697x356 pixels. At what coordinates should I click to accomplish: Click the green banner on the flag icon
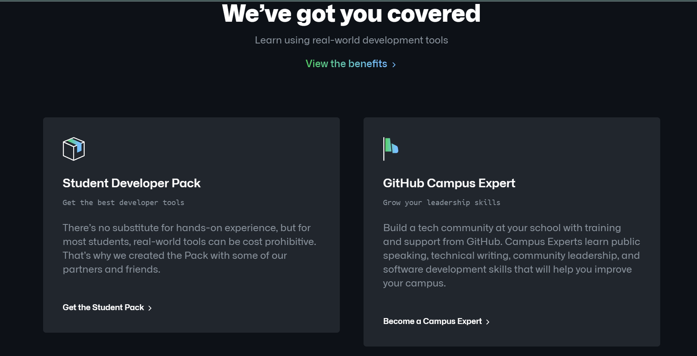(388, 145)
